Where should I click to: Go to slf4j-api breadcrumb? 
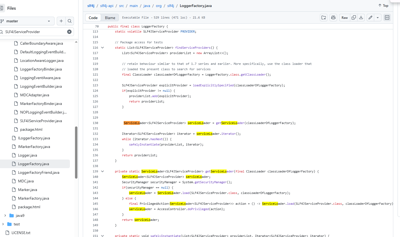click(x=107, y=6)
